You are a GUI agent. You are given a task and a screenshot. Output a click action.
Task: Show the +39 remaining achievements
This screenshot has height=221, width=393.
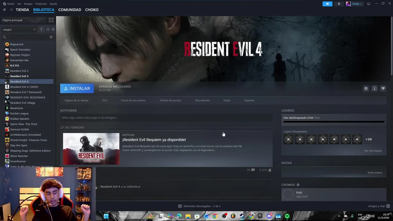coord(368,139)
